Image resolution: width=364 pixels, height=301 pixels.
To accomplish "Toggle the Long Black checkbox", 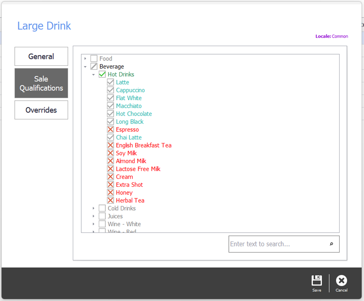I will 110,122.
